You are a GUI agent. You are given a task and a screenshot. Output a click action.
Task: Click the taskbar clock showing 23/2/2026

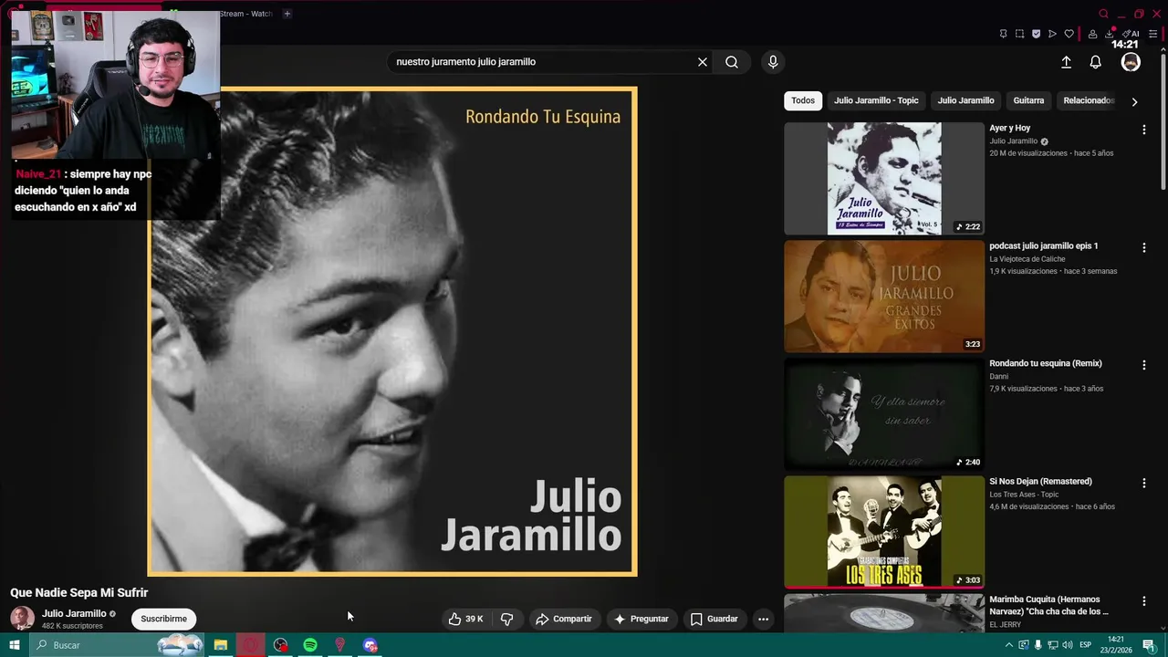tap(1115, 645)
